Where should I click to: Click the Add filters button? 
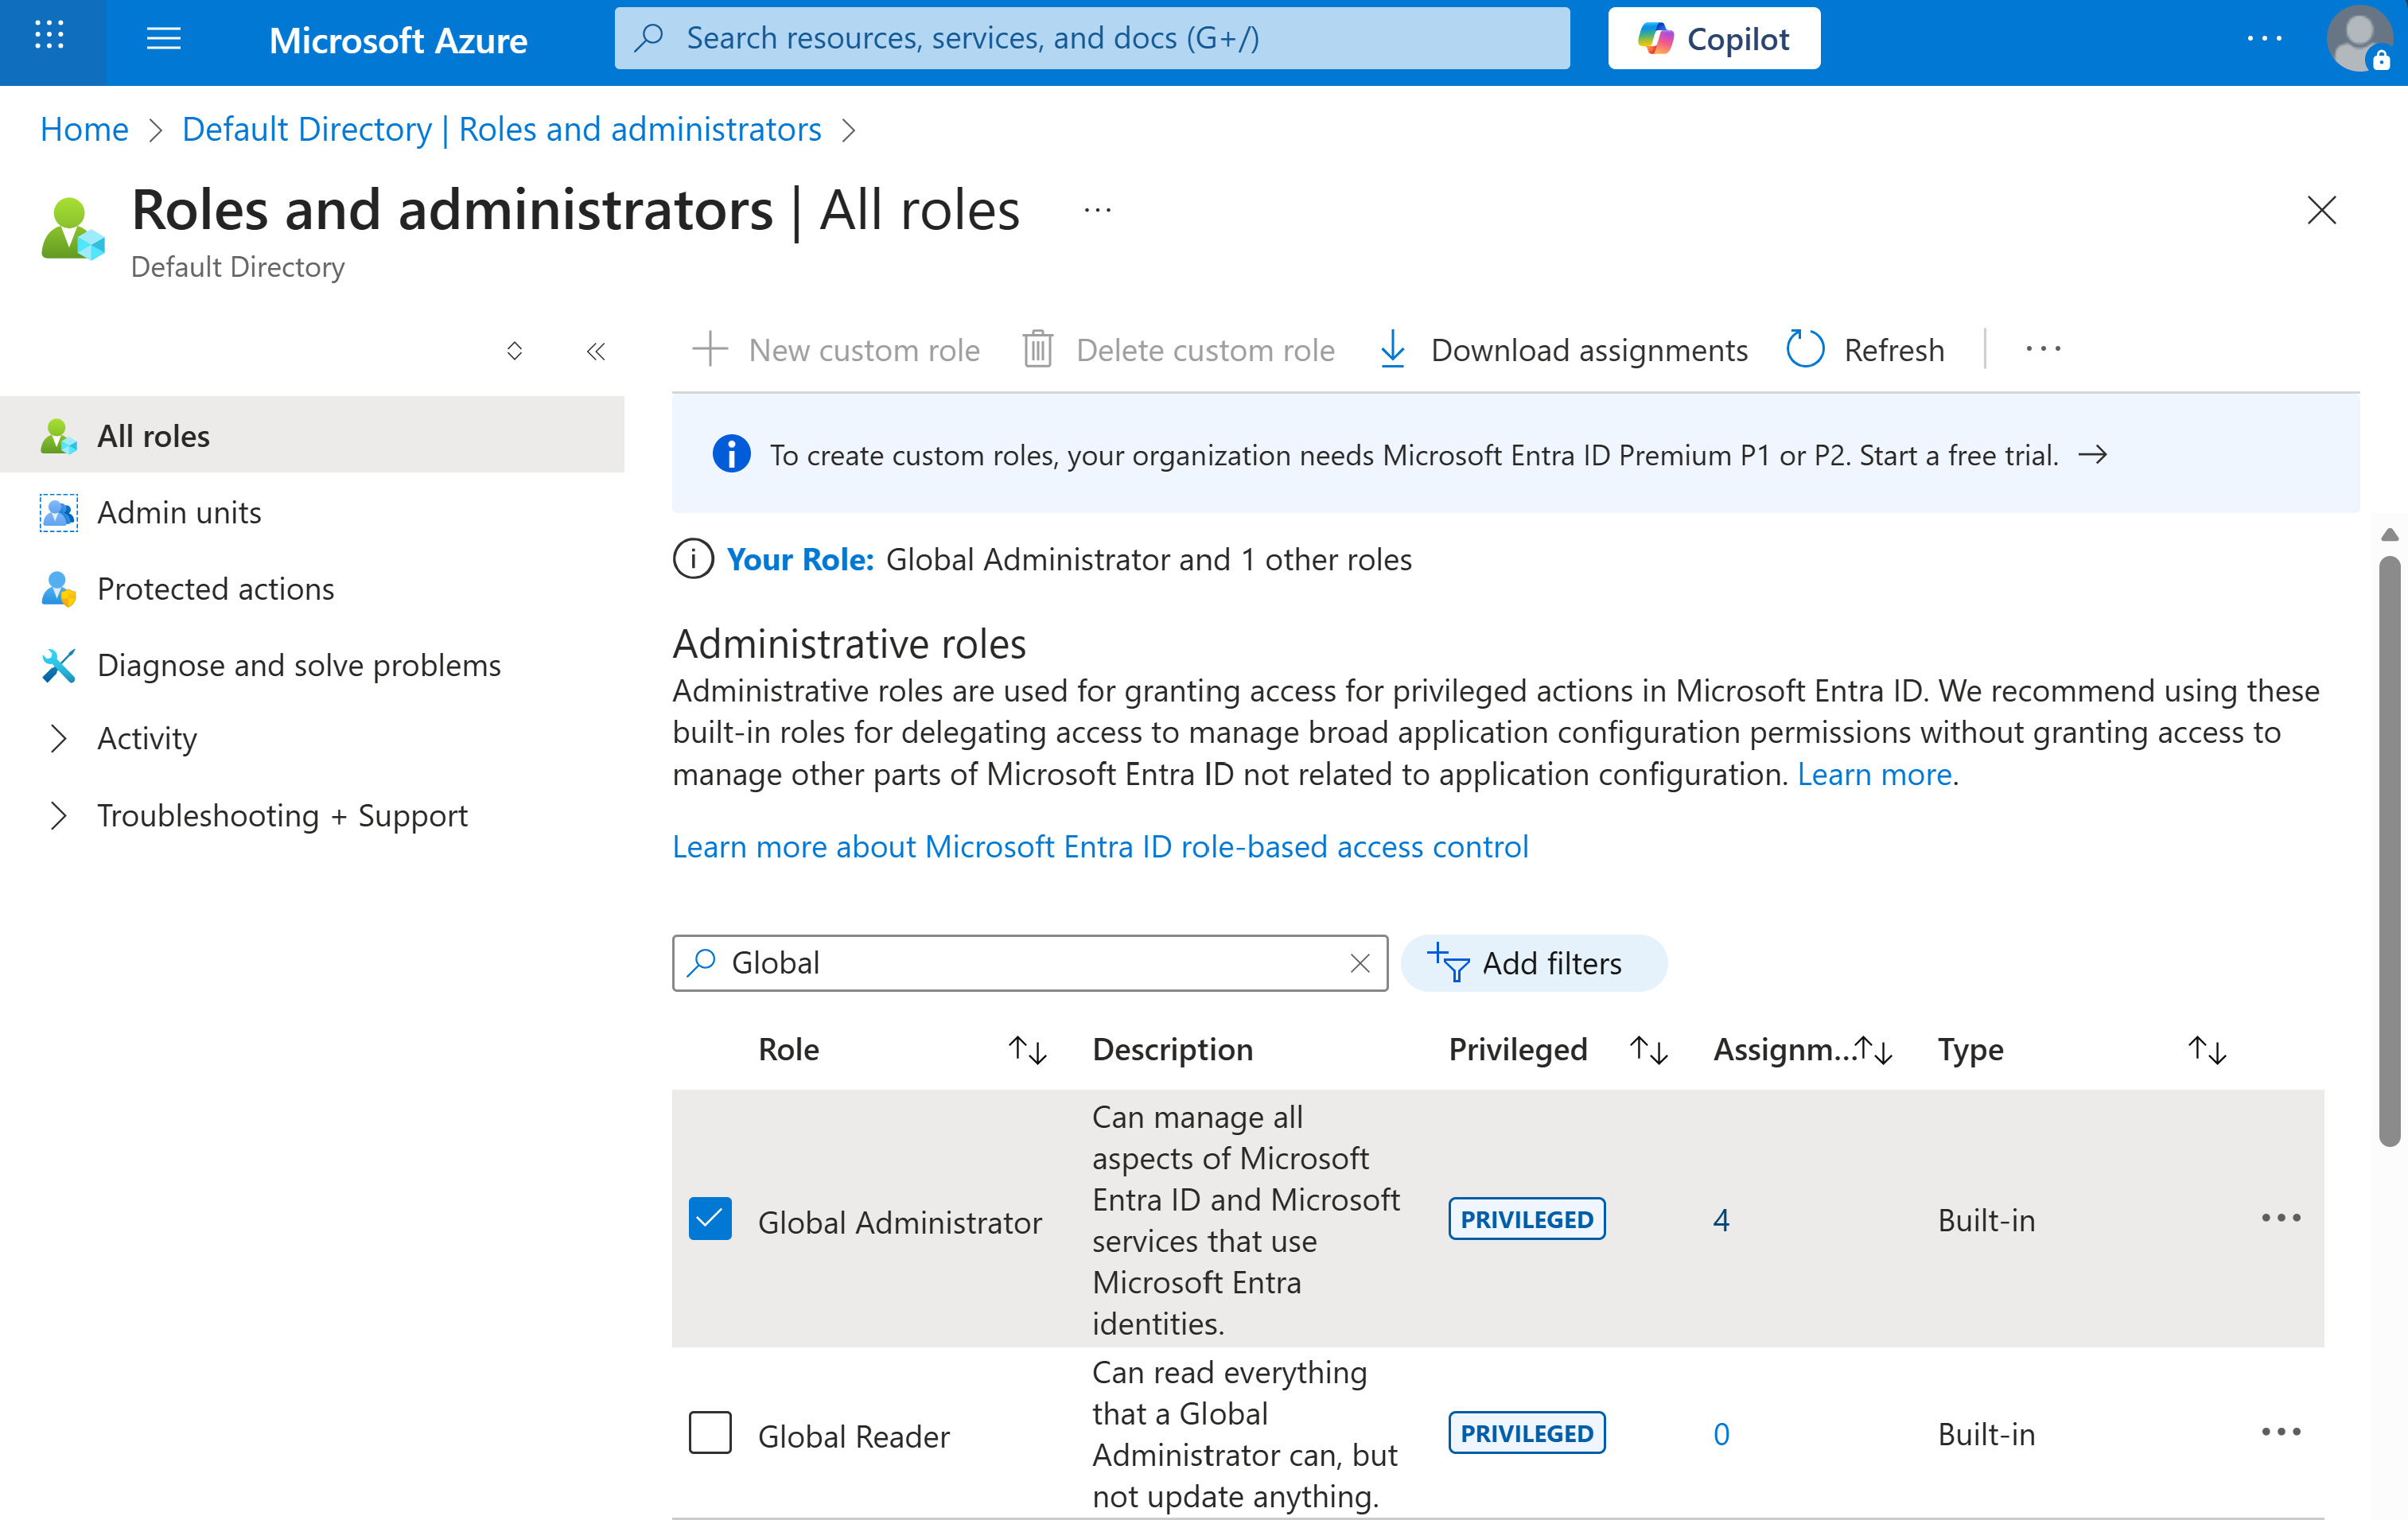coord(1533,963)
